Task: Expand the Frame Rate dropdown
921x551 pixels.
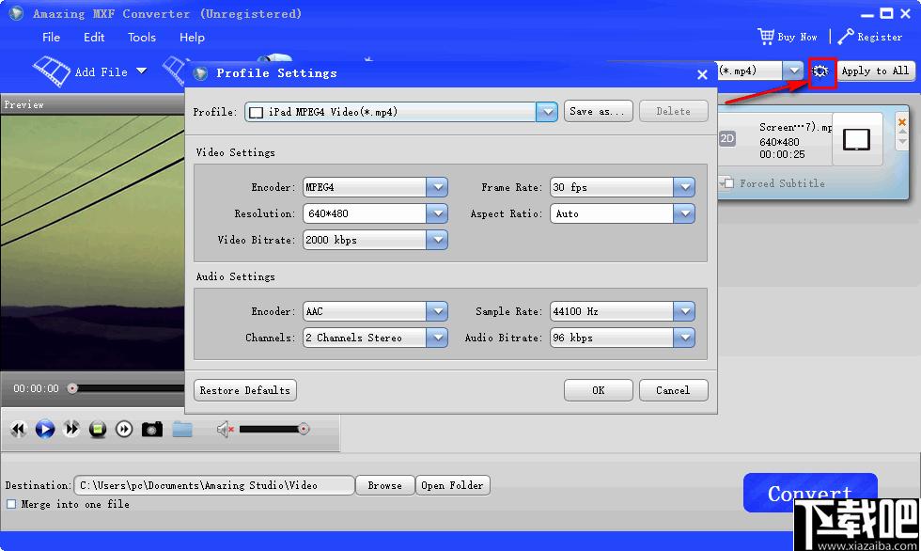Action: click(x=684, y=187)
